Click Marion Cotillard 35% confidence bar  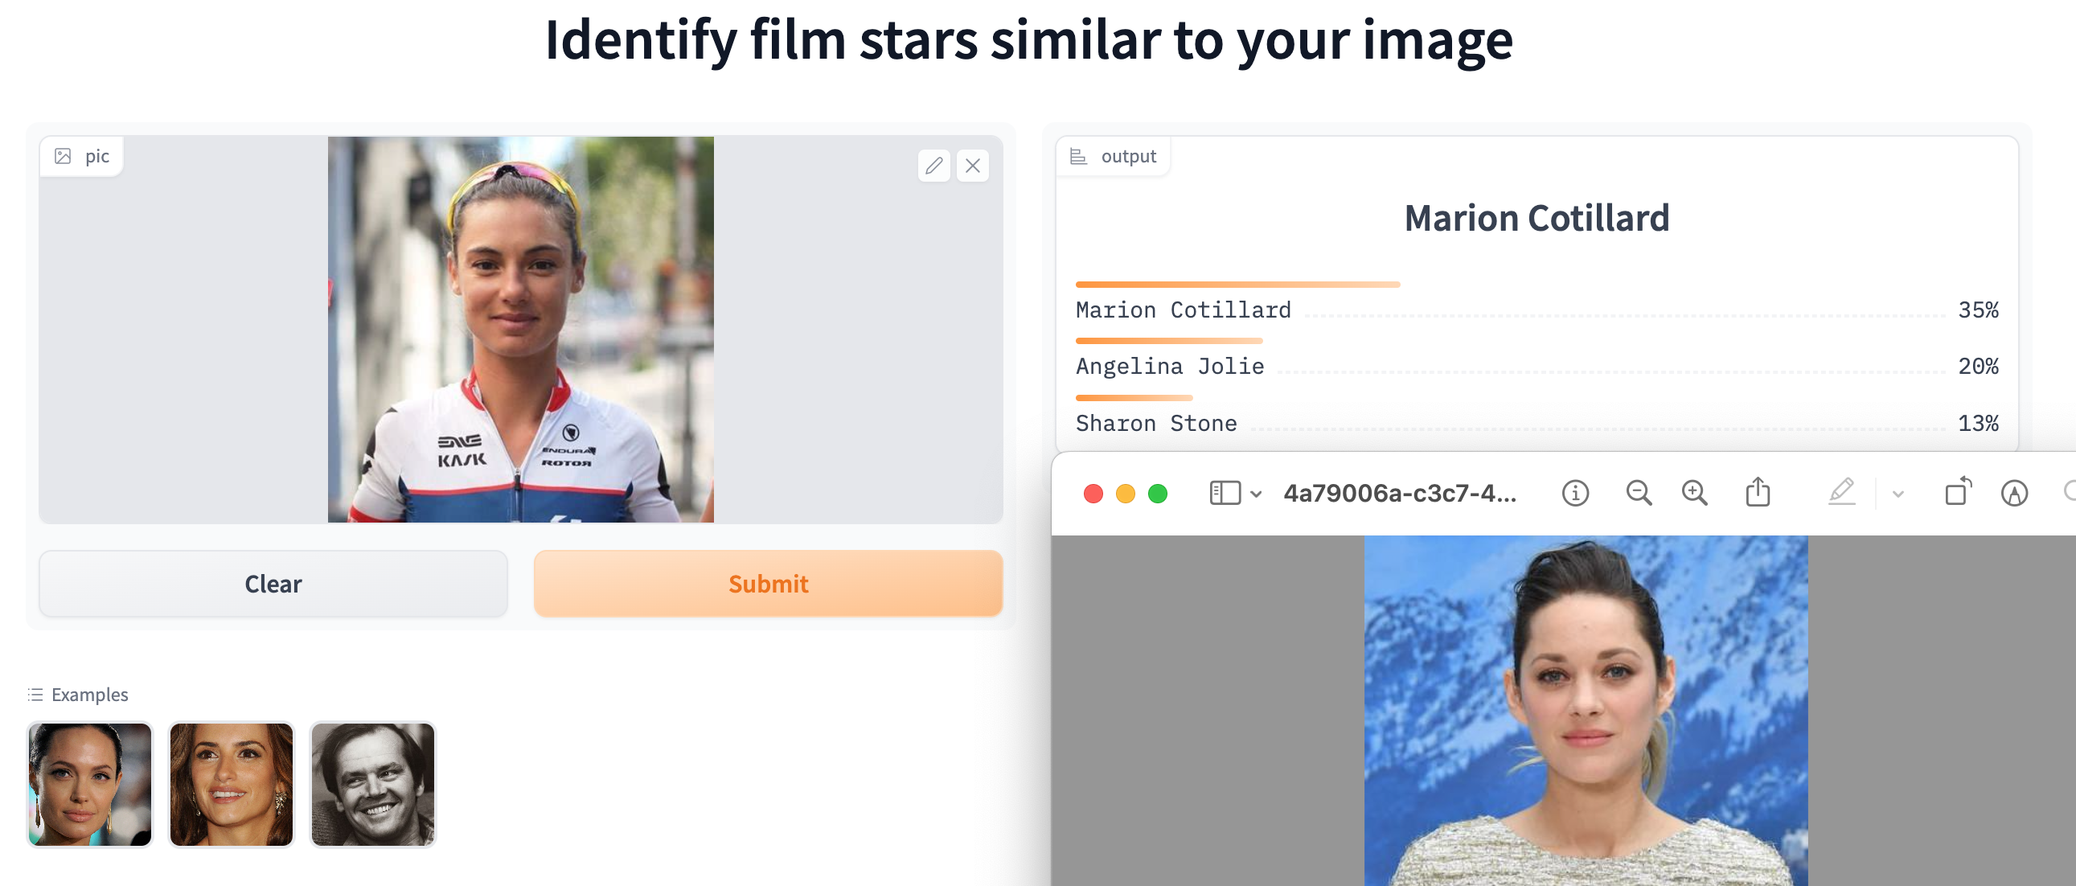pyautogui.click(x=1237, y=285)
